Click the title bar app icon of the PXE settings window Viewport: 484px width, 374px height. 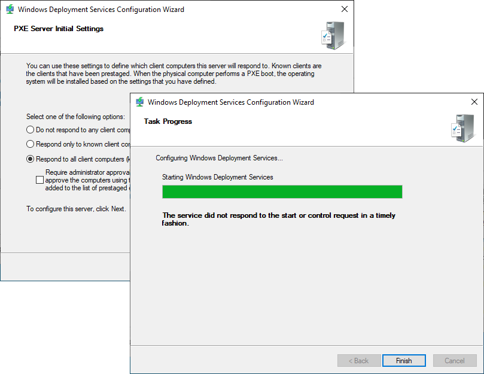tap(10, 9)
